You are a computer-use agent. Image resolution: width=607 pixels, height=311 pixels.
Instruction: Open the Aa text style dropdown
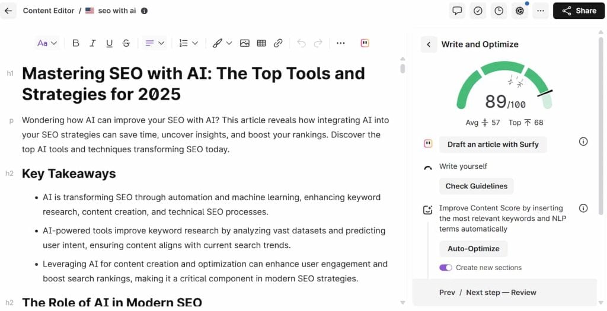click(x=47, y=43)
